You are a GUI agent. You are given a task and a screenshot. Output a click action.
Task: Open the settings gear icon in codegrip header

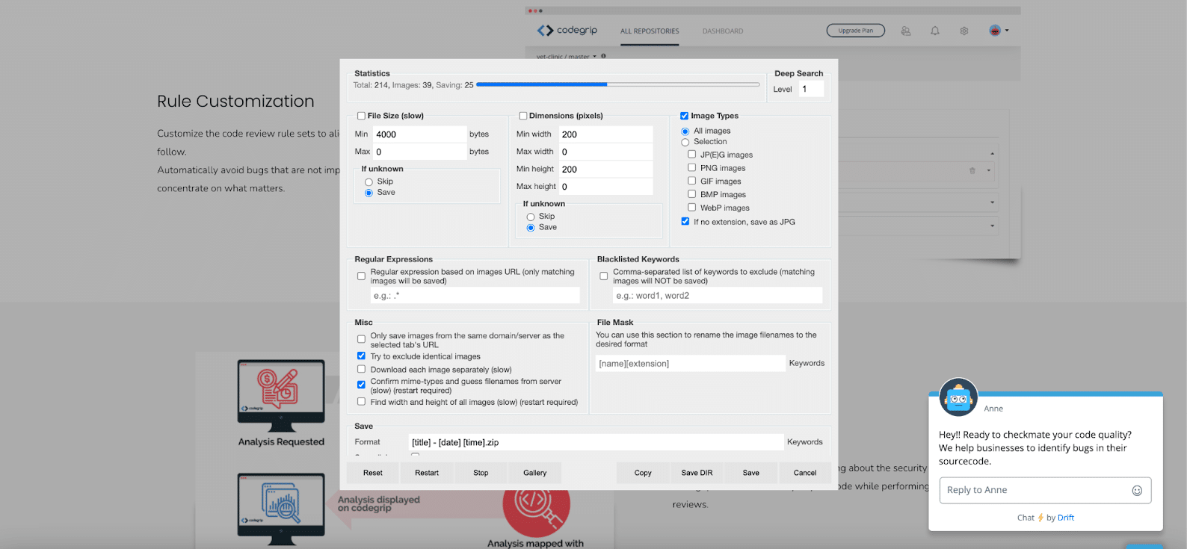(x=964, y=31)
